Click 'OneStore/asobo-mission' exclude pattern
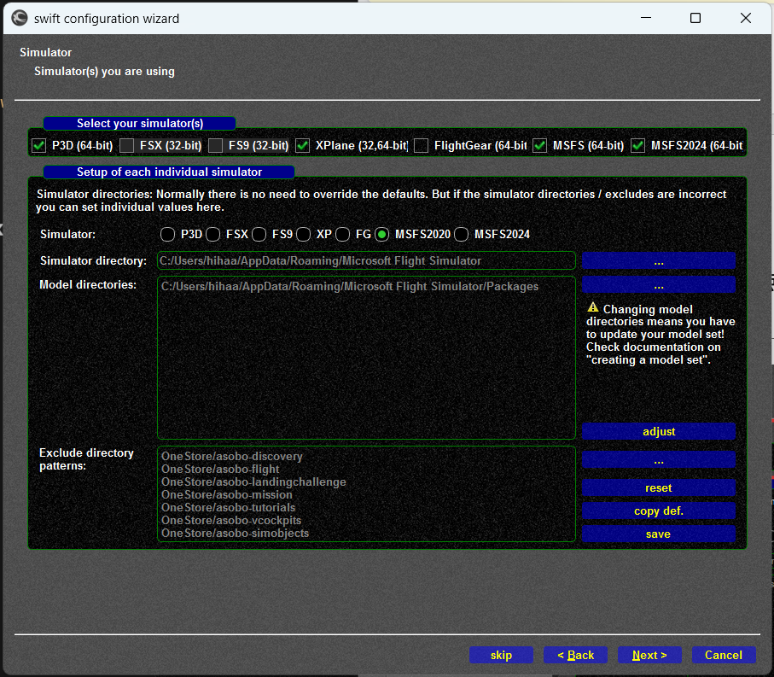 pos(227,495)
